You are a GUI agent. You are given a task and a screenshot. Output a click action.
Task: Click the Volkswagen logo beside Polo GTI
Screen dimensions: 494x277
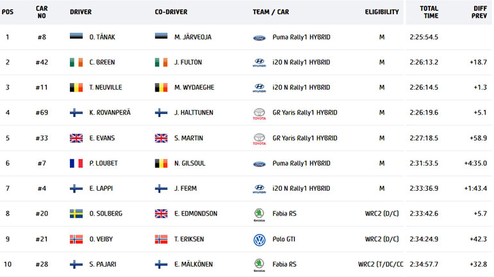tap(259, 239)
